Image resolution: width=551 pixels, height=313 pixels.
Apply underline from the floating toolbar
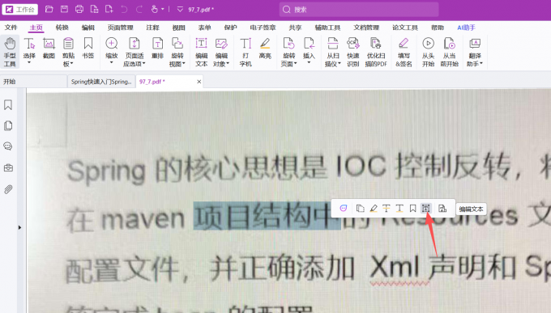(x=399, y=209)
